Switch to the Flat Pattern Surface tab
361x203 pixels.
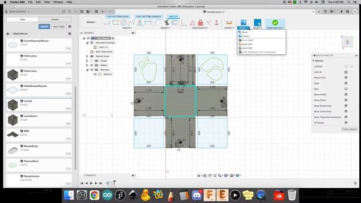[149, 16]
